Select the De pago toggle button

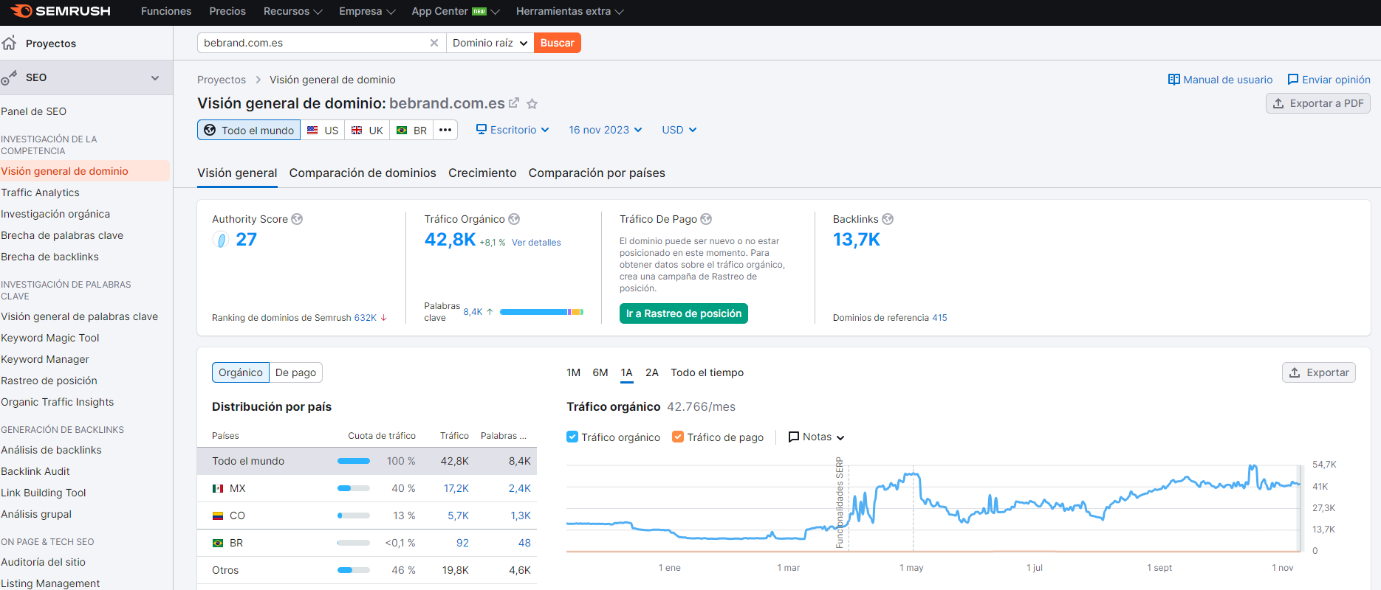tap(295, 372)
